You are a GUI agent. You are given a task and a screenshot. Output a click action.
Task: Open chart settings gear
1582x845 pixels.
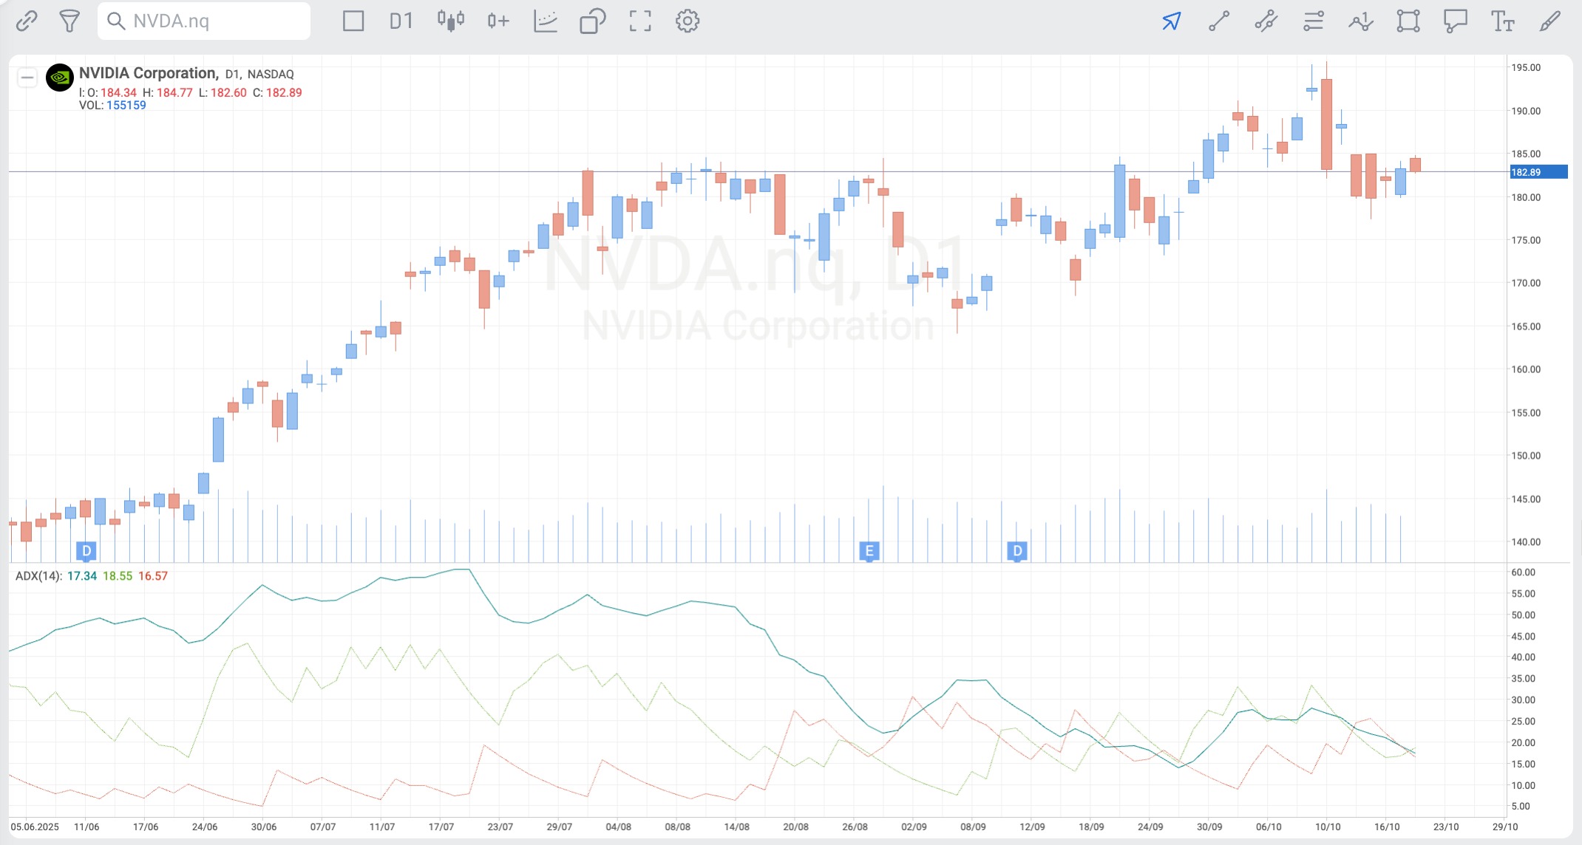coord(688,21)
